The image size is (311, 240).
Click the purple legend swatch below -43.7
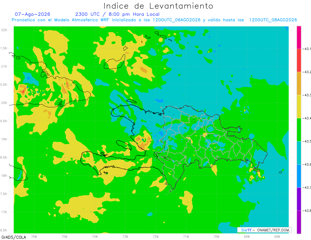click(299, 199)
